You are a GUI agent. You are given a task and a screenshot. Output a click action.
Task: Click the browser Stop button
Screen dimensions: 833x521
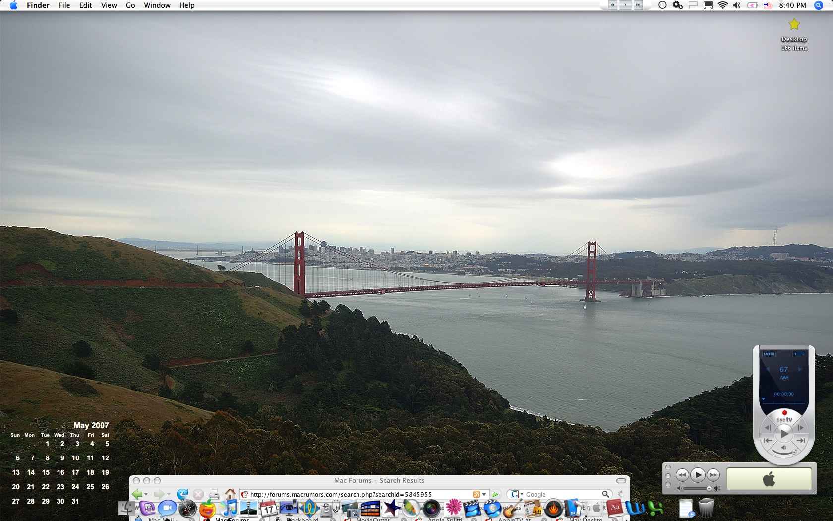tap(198, 494)
